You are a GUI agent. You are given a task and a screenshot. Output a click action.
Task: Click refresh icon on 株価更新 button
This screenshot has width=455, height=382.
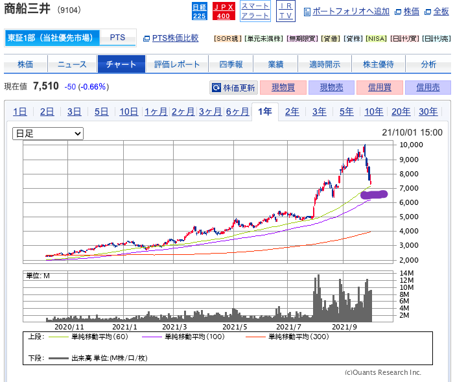pyautogui.click(x=216, y=88)
